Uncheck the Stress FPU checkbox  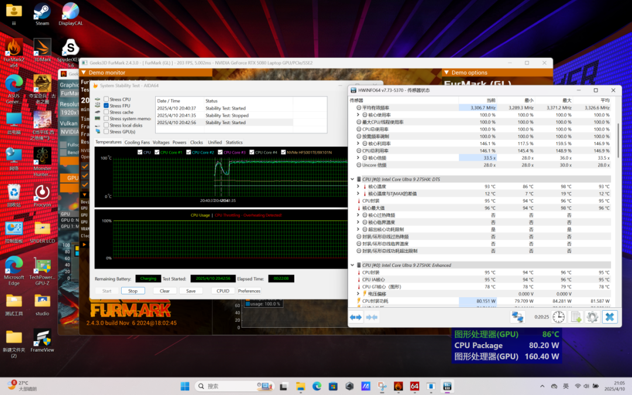click(x=106, y=106)
